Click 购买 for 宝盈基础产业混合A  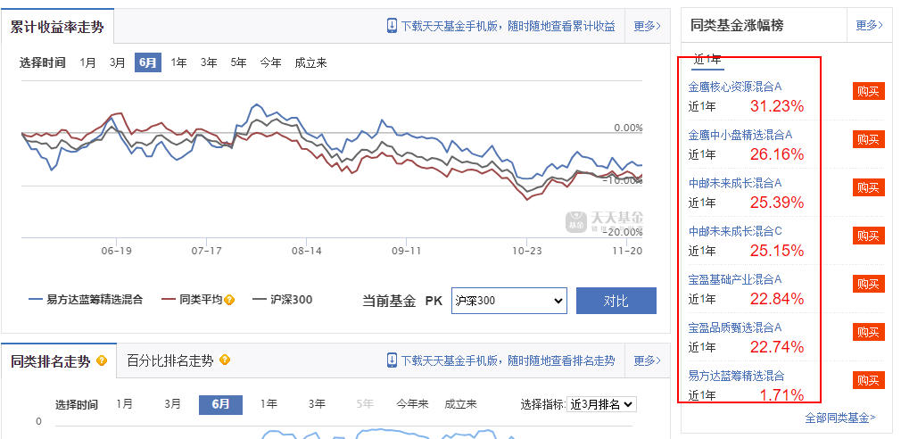click(868, 284)
